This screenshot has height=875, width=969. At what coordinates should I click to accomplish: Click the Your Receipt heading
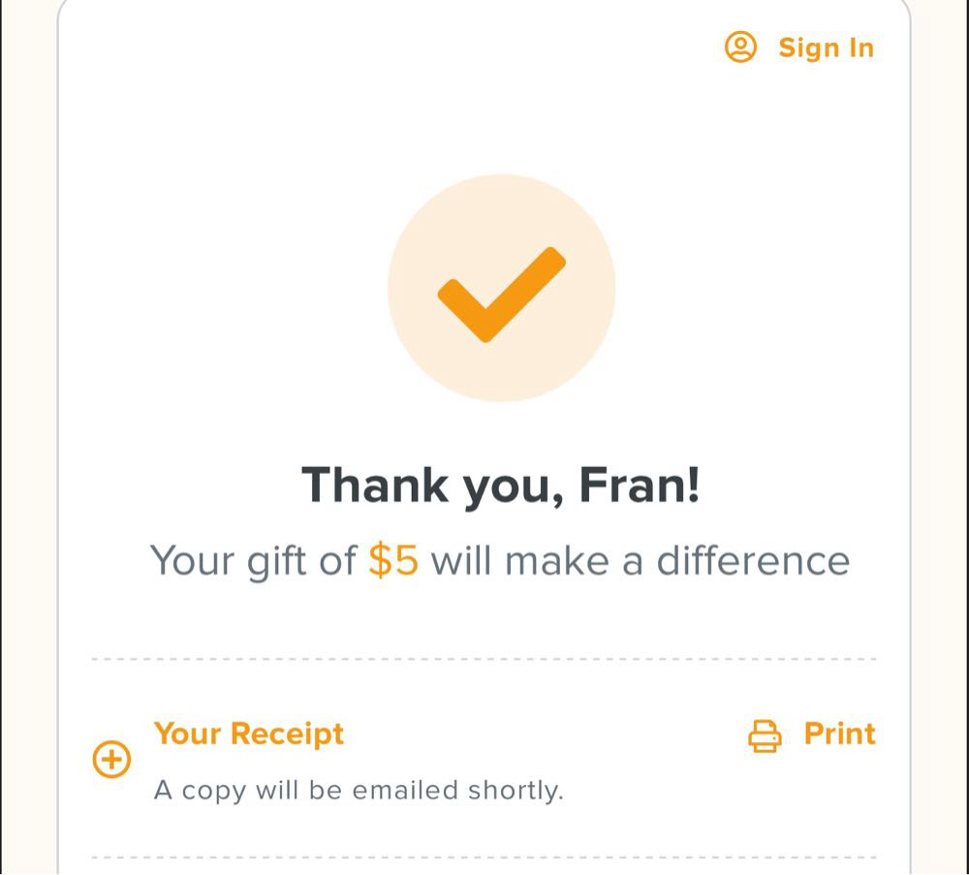point(249,734)
